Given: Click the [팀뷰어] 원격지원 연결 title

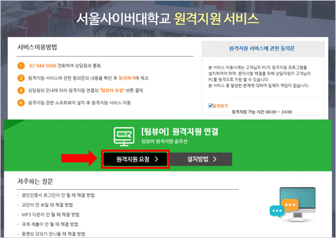Looking at the screenshot, I should click(180, 131).
